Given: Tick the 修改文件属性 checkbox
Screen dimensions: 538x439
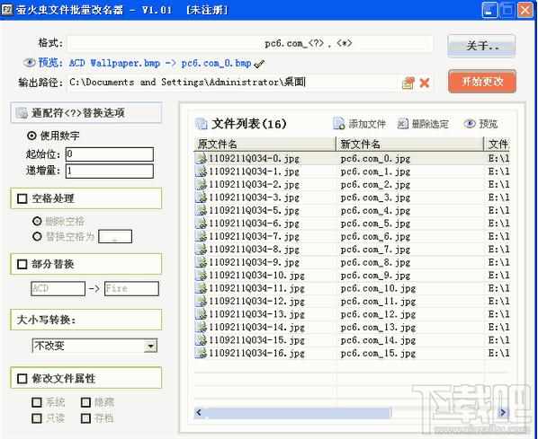Looking at the screenshot, I should click(22, 378).
